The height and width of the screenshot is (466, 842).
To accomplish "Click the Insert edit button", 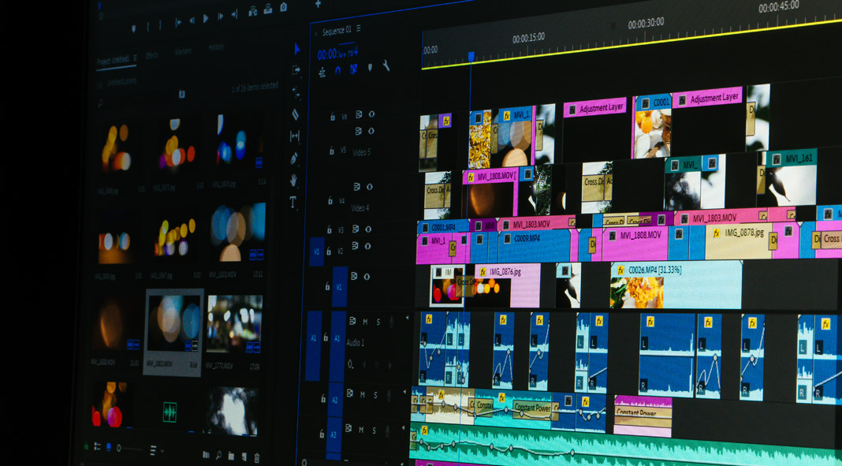I will pos(253,11).
